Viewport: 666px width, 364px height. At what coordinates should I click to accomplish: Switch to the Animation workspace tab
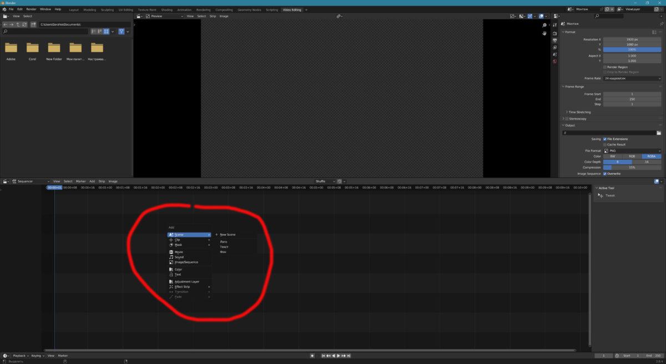(184, 9)
